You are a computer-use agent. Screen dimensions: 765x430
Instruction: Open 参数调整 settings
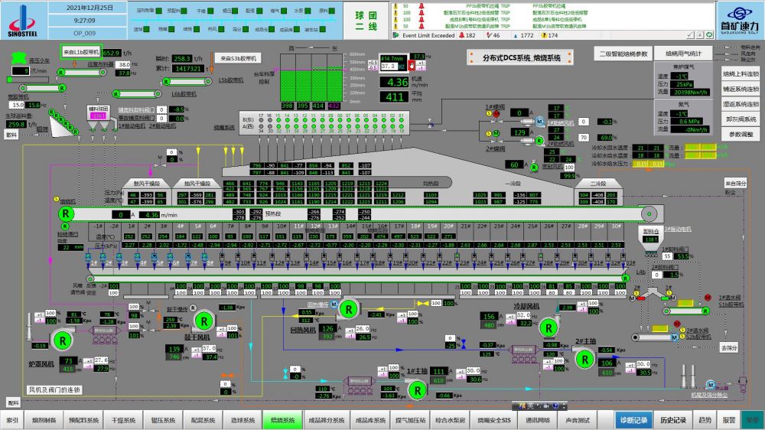pos(741,134)
